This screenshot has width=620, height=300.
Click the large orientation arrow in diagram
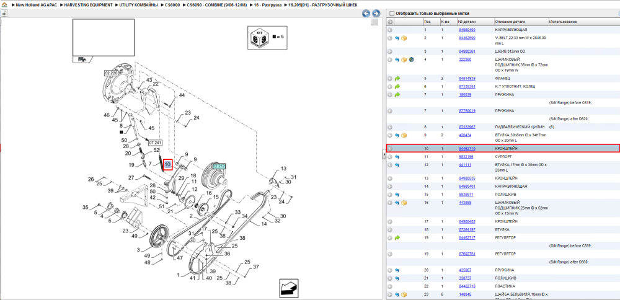point(289,288)
